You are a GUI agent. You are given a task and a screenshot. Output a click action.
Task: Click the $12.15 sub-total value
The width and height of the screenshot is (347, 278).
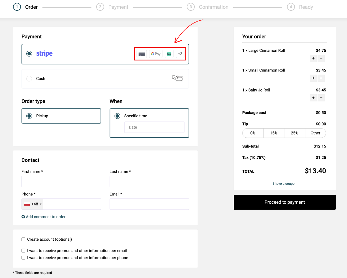click(x=320, y=146)
